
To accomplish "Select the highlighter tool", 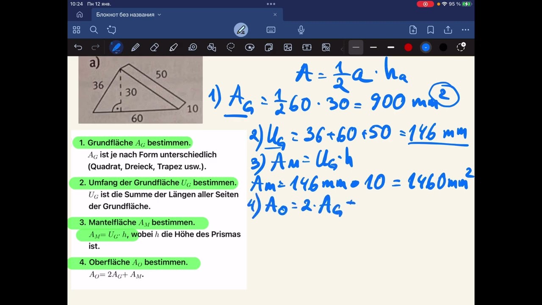I will pyautogui.click(x=174, y=47).
